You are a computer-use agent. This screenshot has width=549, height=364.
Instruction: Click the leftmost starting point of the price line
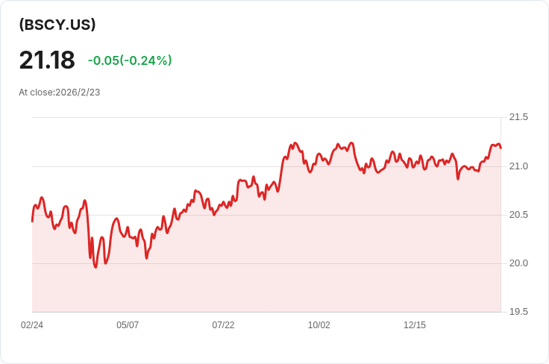coord(32,222)
